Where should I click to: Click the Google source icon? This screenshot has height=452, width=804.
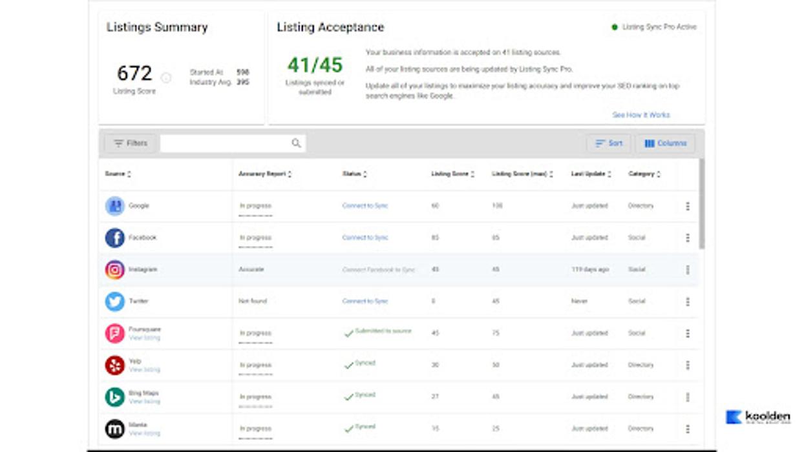click(x=115, y=206)
